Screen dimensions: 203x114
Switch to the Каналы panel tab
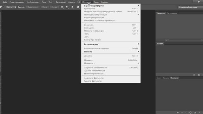[x=166, y=78]
